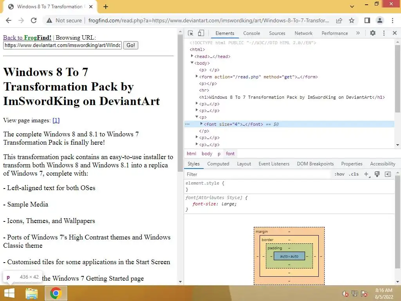Toggle element state :hov button

pos(340,174)
